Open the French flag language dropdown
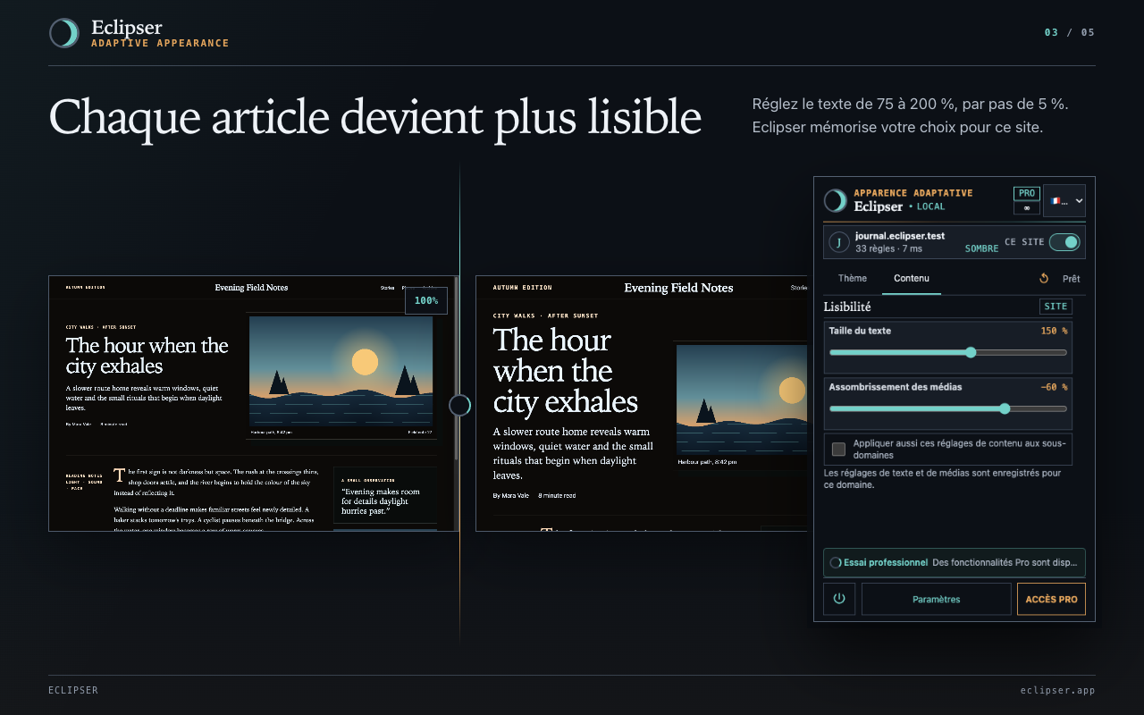Screen dimensions: 1144x715 [1064, 201]
